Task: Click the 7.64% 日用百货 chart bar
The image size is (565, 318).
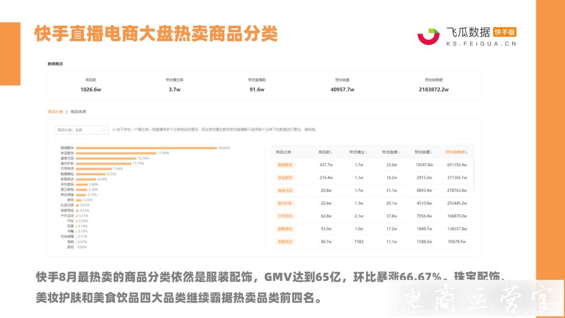Action: (x=94, y=168)
